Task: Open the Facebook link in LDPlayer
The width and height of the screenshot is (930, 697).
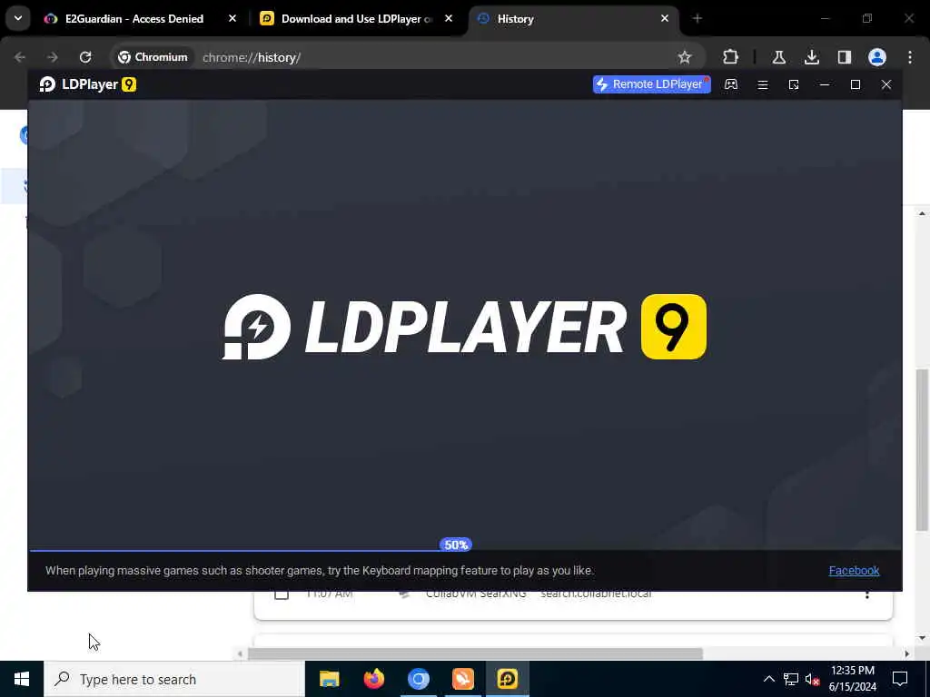Action: 854,570
